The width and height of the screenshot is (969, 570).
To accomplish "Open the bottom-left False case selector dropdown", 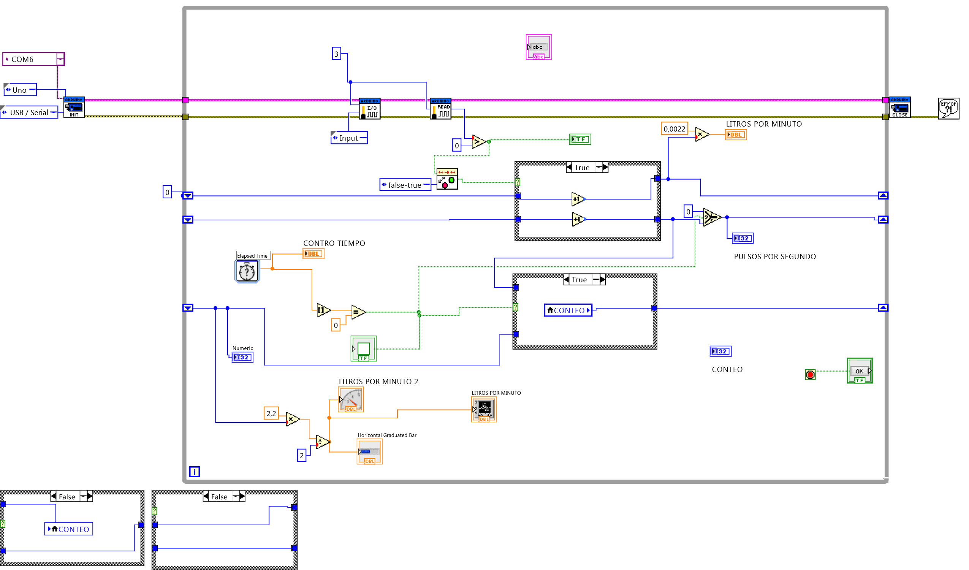I will coord(83,497).
